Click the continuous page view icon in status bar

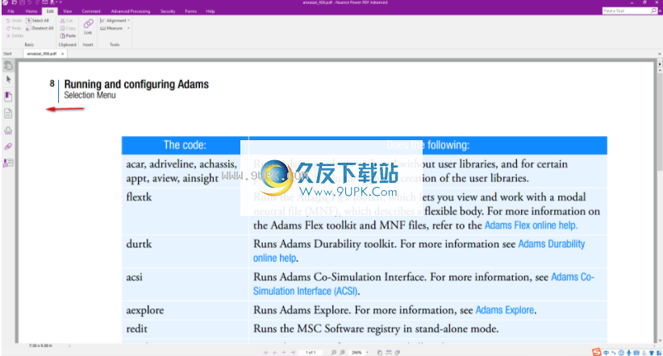point(389,352)
